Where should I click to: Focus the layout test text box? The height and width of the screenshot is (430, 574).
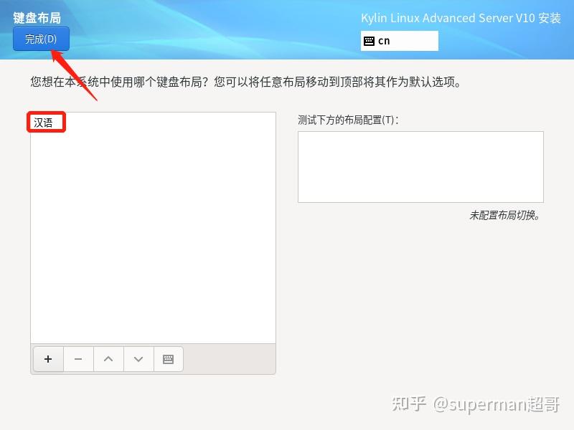click(x=420, y=167)
